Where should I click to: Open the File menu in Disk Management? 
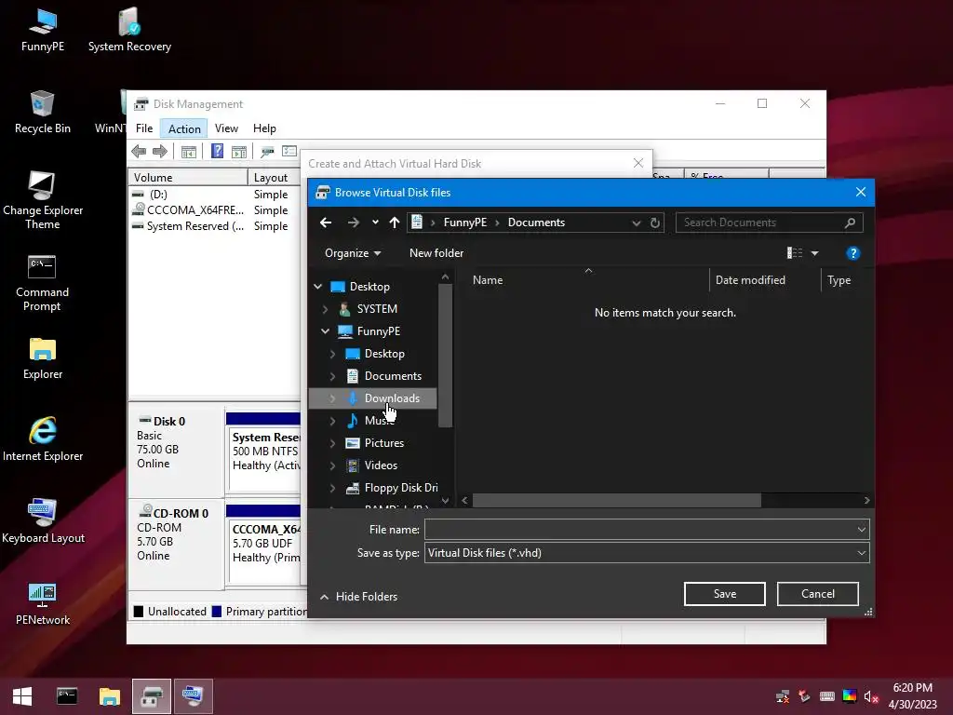pyautogui.click(x=144, y=128)
